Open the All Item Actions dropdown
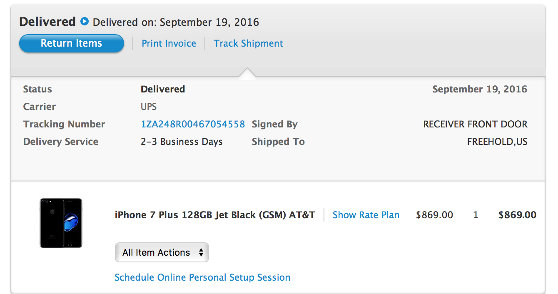Viewport: 558px width, 294px height. [162, 252]
